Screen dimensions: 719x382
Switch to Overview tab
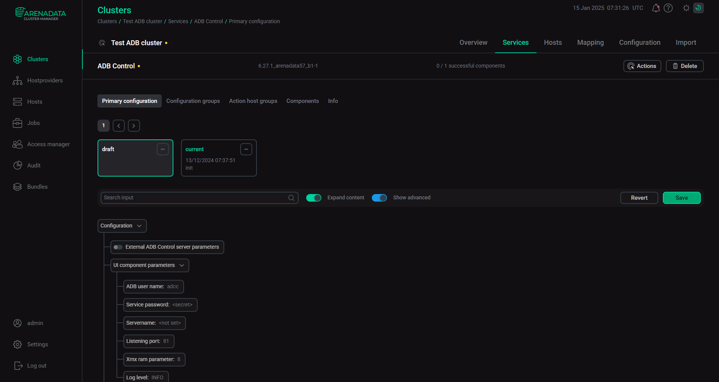pos(473,43)
